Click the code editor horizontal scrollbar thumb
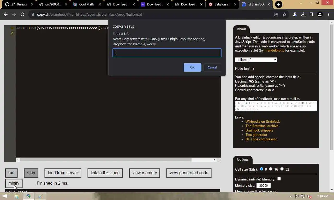The width and height of the screenshot is (334, 200). [106, 160]
